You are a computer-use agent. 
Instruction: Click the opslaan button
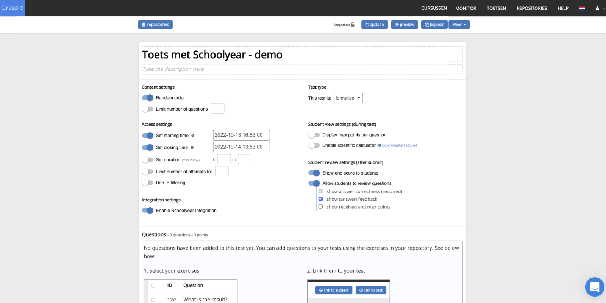(x=375, y=25)
